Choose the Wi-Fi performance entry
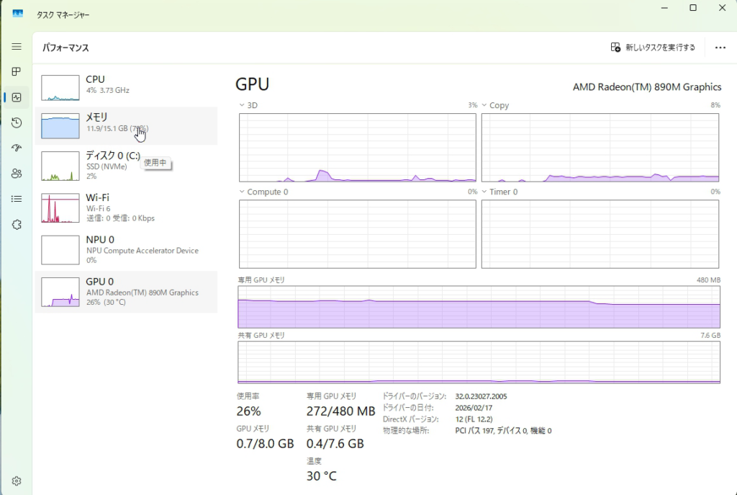The height and width of the screenshot is (495, 737). 126,208
